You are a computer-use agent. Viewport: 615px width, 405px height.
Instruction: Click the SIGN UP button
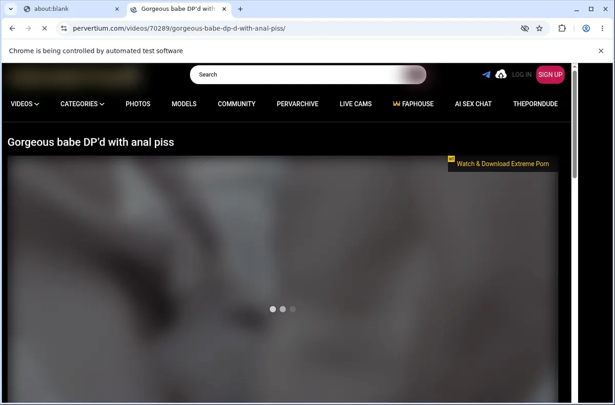click(550, 74)
